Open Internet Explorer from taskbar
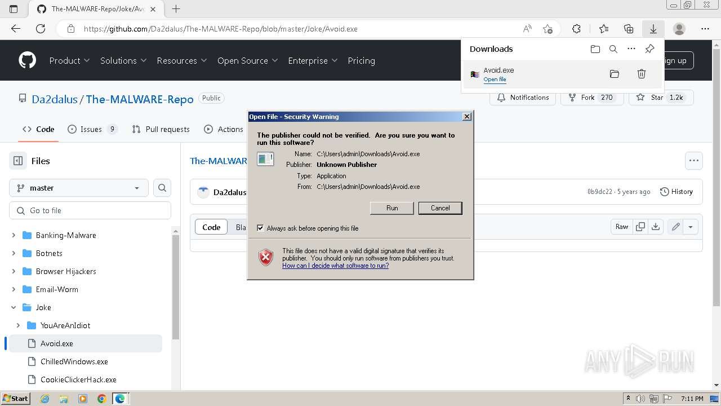This screenshot has width=721, height=406. 44,399
